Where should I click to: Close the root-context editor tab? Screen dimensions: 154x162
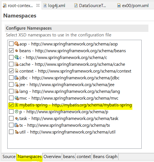[x=38, y=5]
